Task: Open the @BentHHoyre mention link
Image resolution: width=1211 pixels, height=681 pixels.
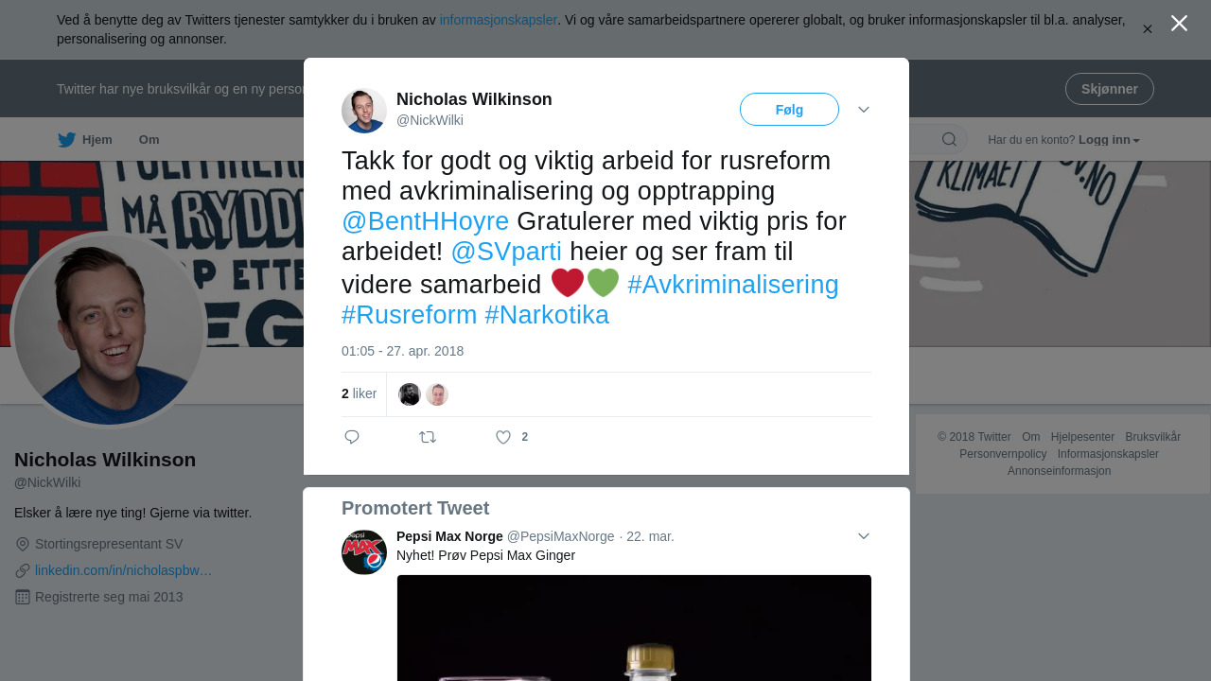Action: click(x=426, y=221)
